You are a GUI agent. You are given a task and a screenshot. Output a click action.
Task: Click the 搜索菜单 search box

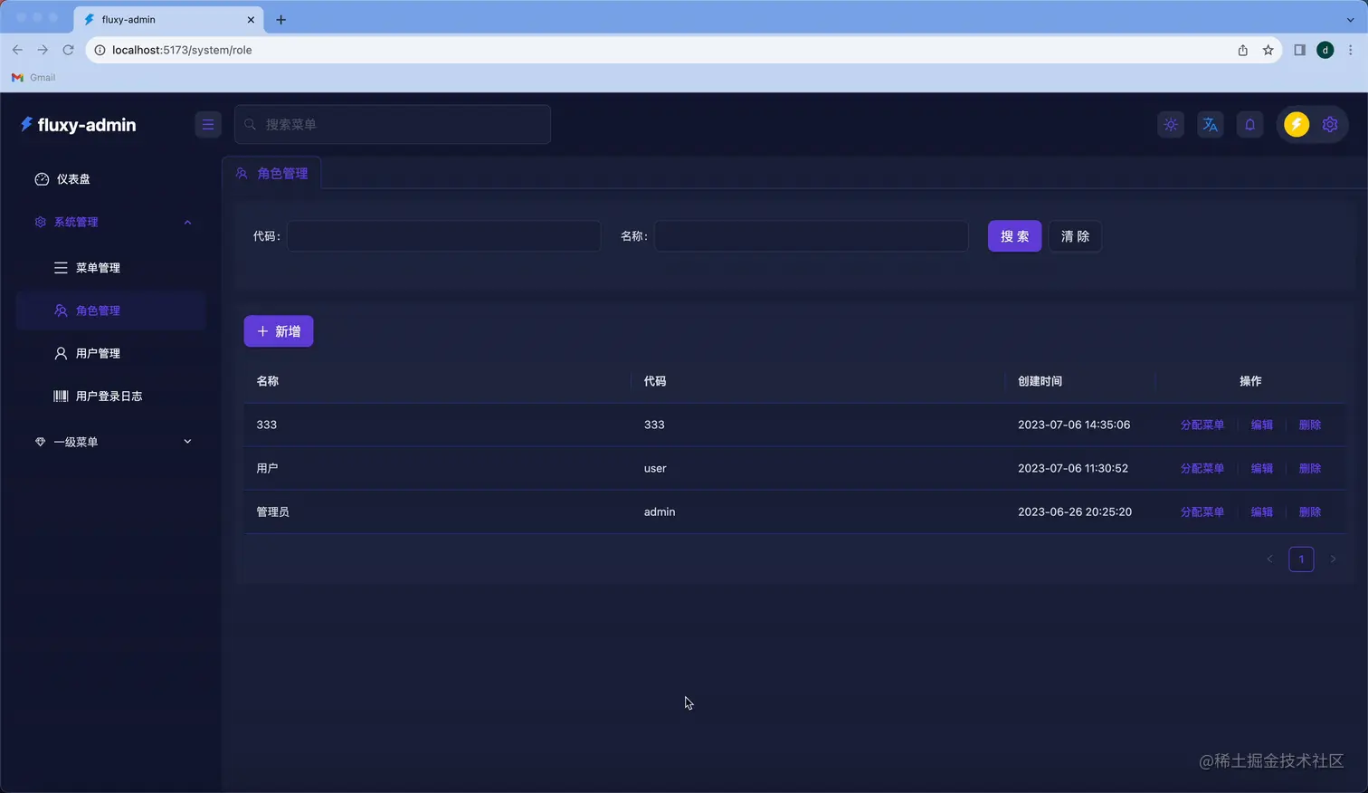[393, 125]
